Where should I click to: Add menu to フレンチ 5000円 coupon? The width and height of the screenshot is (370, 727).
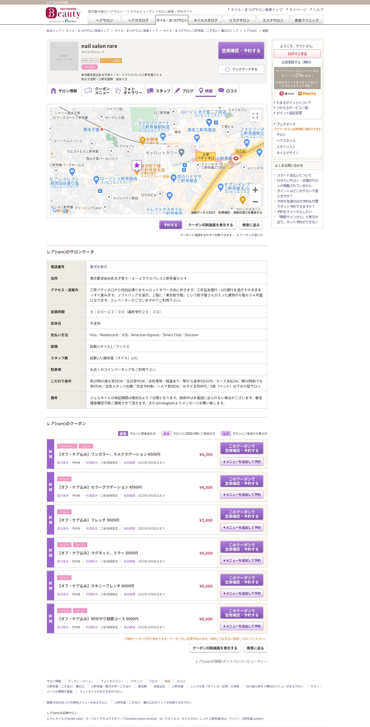(x=242, y=527)
